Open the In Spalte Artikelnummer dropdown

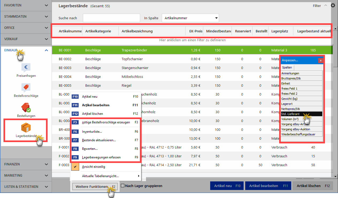point(190,18)
